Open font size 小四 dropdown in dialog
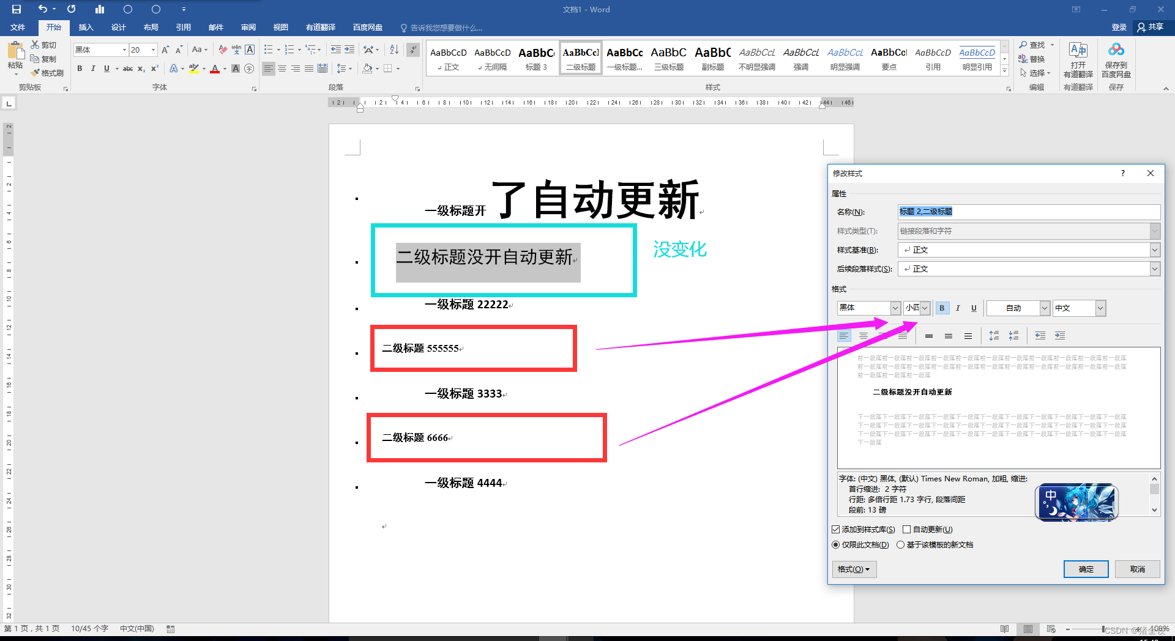The image size is (1175, 641). click(x=925, y=308)
